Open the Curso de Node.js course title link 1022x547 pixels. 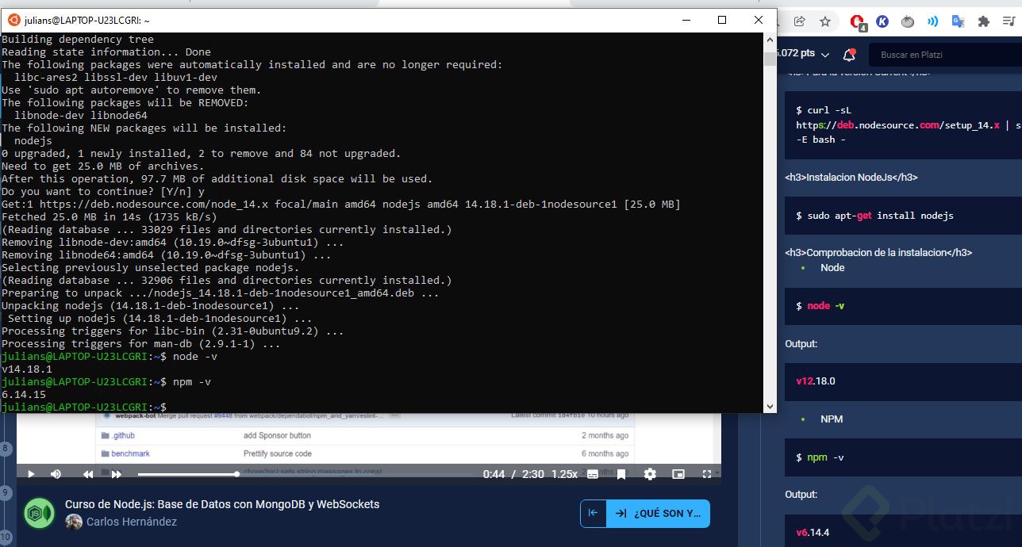[222, 504]
